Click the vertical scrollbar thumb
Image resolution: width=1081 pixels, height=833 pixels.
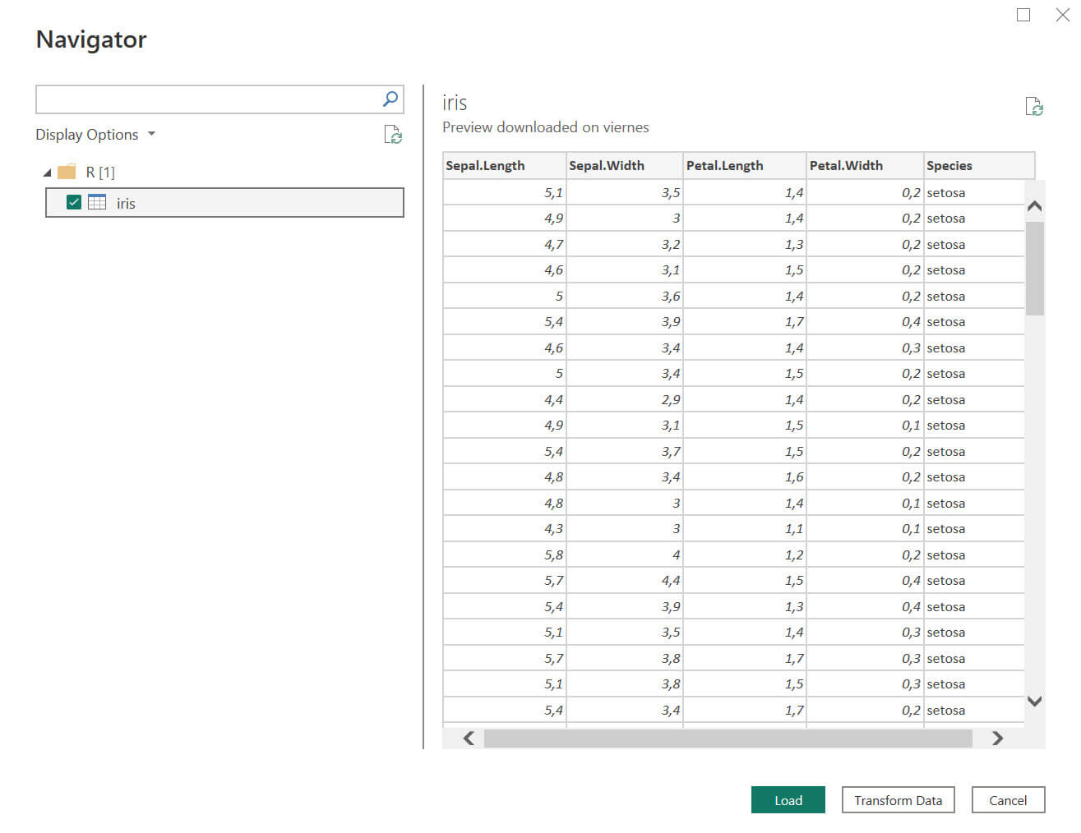(x=1034, y=269)
